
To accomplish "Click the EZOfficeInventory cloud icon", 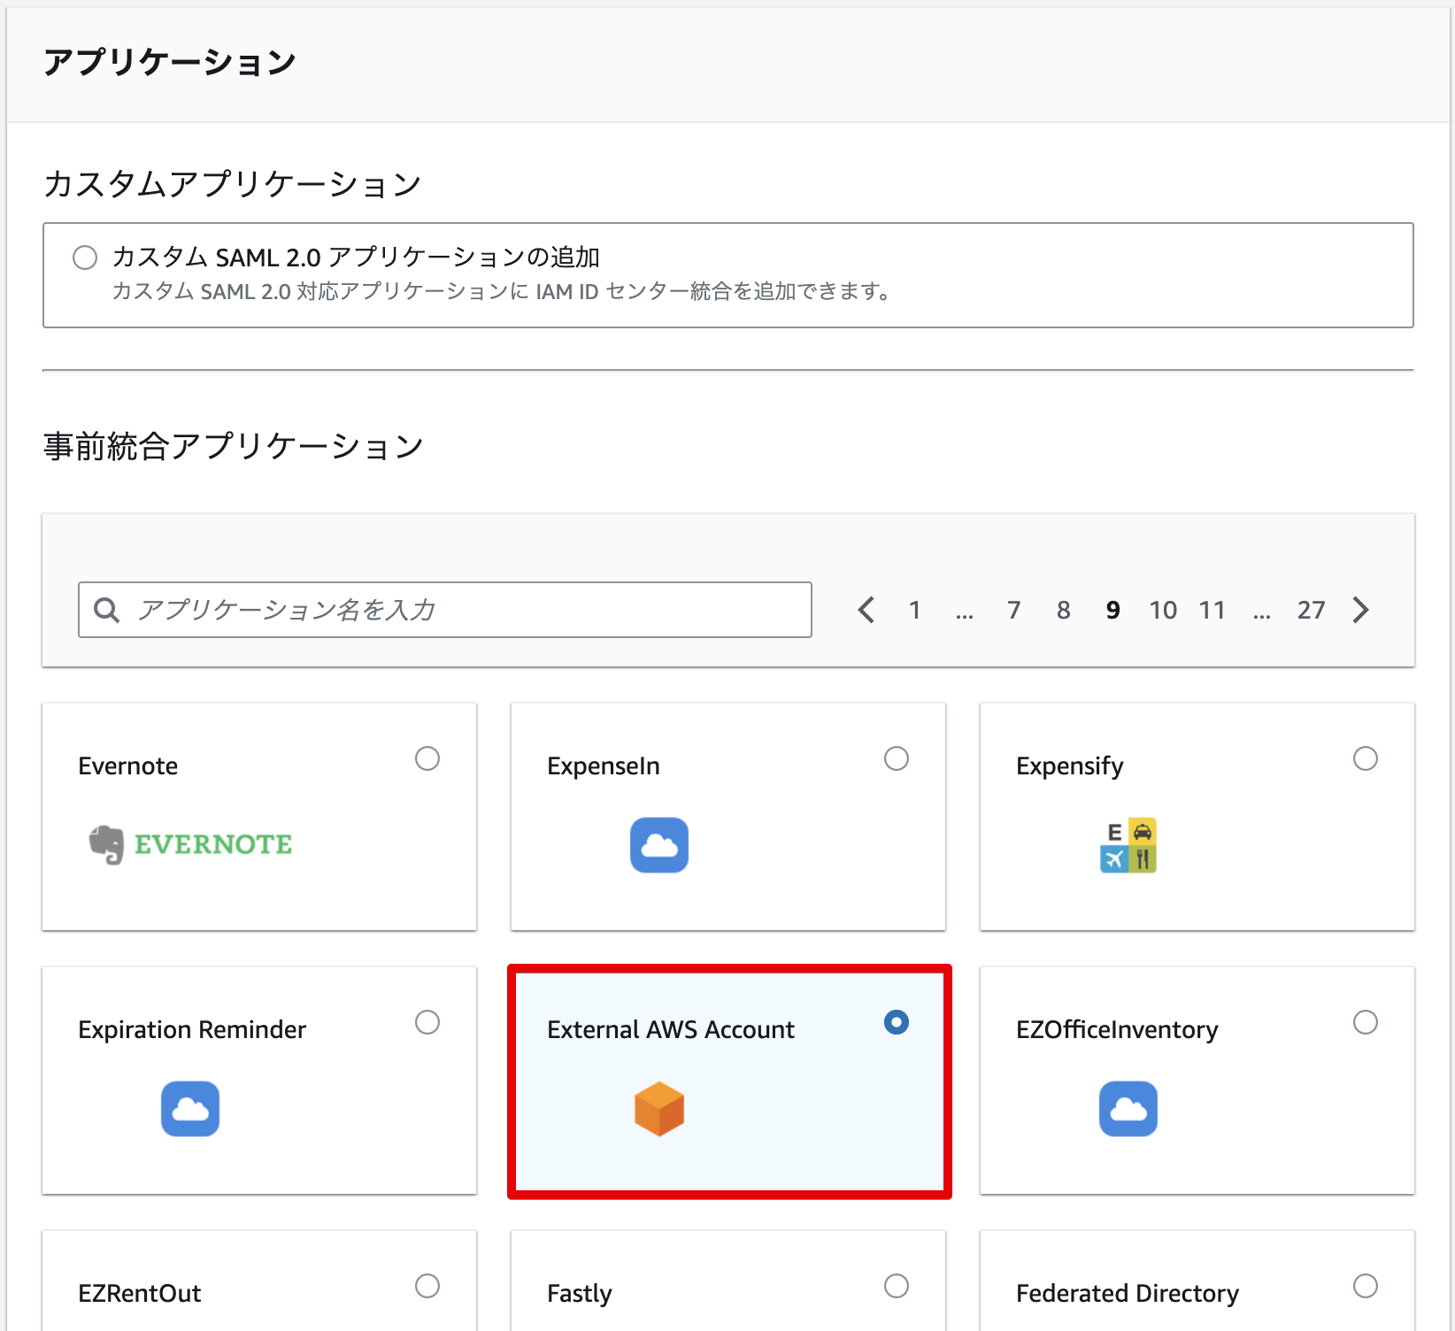I will point(1128,1109).
